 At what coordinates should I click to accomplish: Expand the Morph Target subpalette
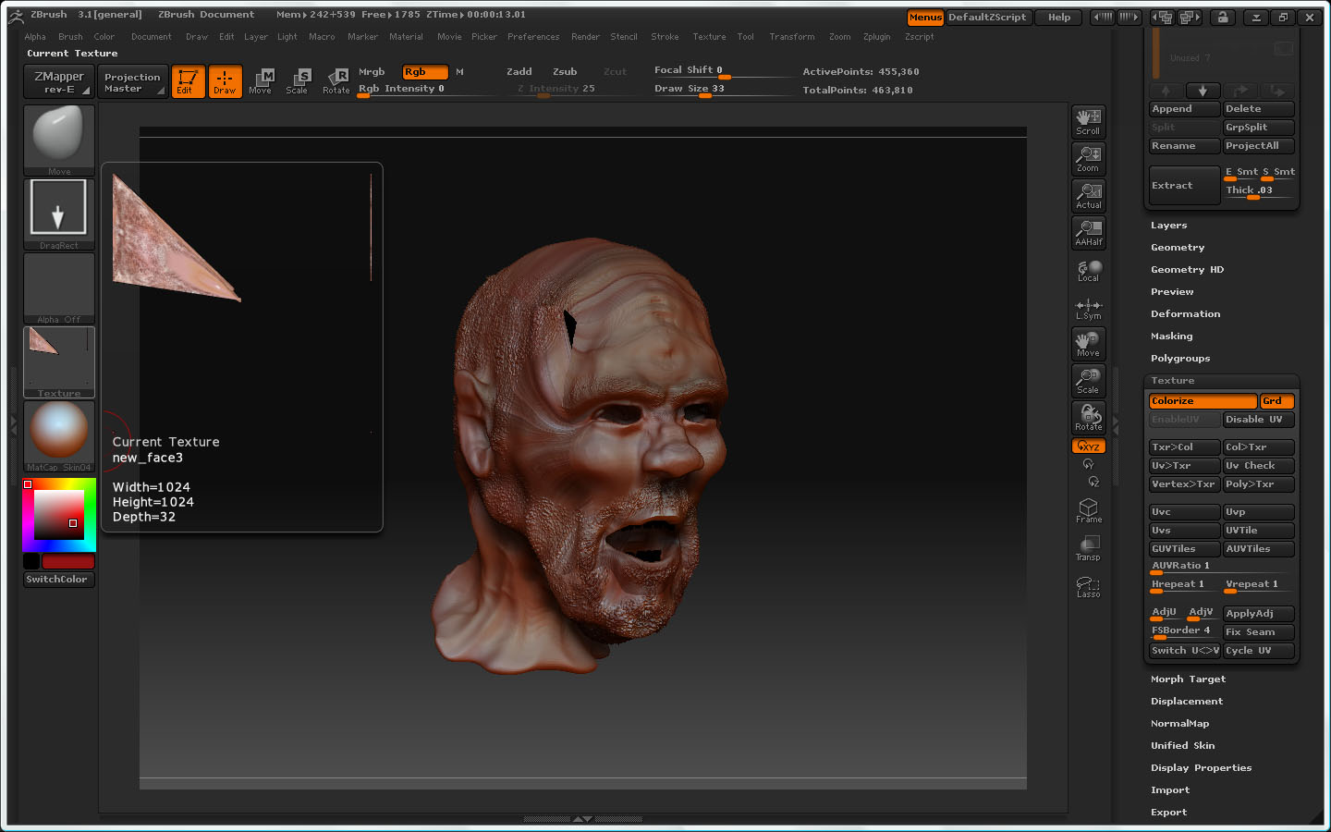[1189, 679]
